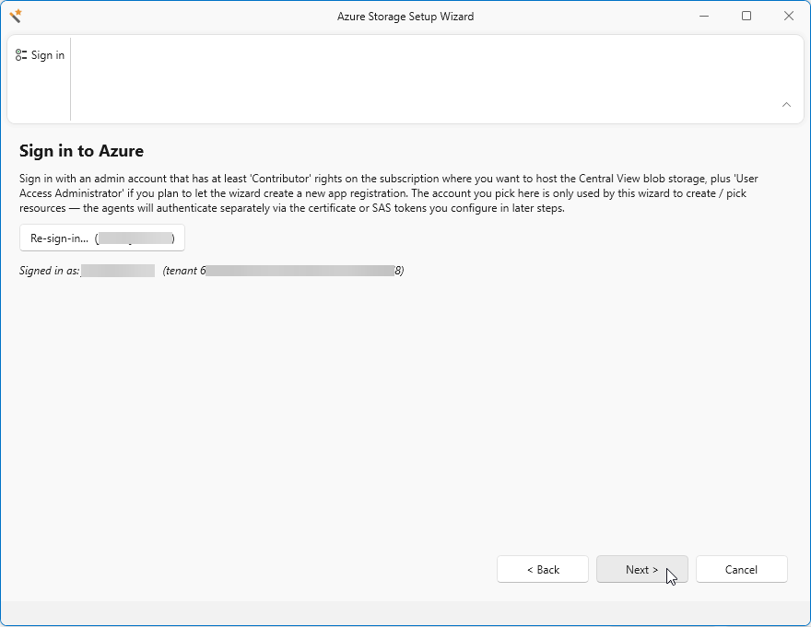Close the Azure Storage Setup Wizard window
The height and width of the screenshot is (627, 811).
tap(788, 16)
